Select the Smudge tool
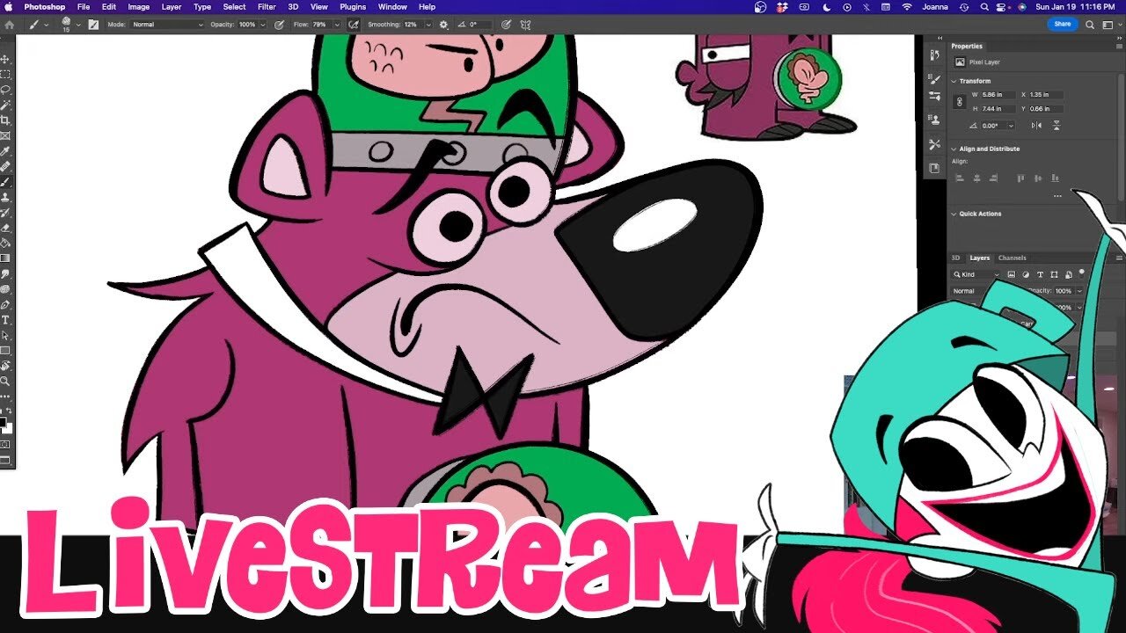The width and height of the screenshot is (1126, 633). pyautogui.click(x=5, y=273)
